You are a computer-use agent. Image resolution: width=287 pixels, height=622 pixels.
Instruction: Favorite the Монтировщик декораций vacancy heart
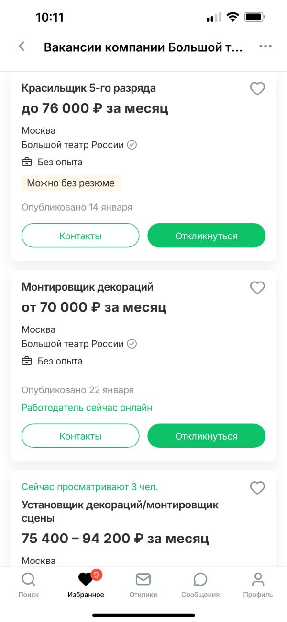257,288
